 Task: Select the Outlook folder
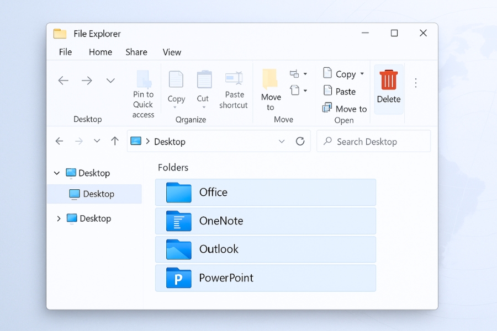point(265,249)
